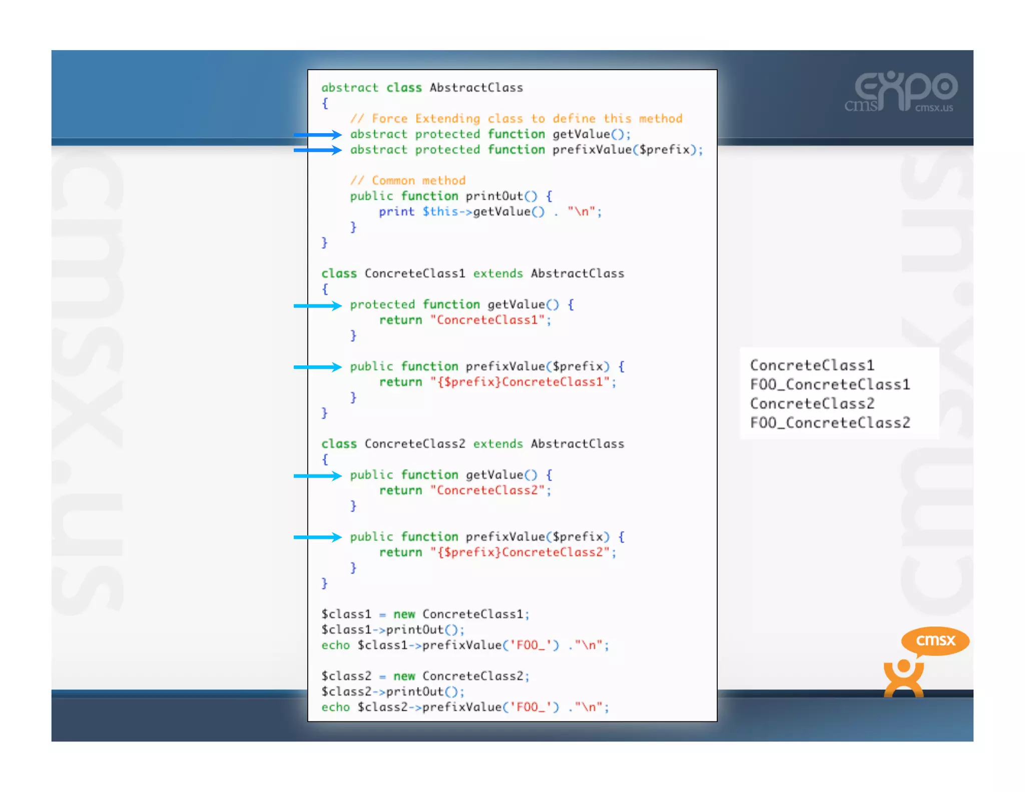Click 'abstract class AbstractClass' heading line
Viewport: 1025px width, 792px height.
click(422, 88)
